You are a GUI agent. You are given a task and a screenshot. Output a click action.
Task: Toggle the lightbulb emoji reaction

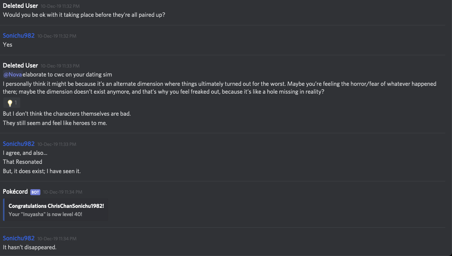pyautogui.click(x=12, y=103)
